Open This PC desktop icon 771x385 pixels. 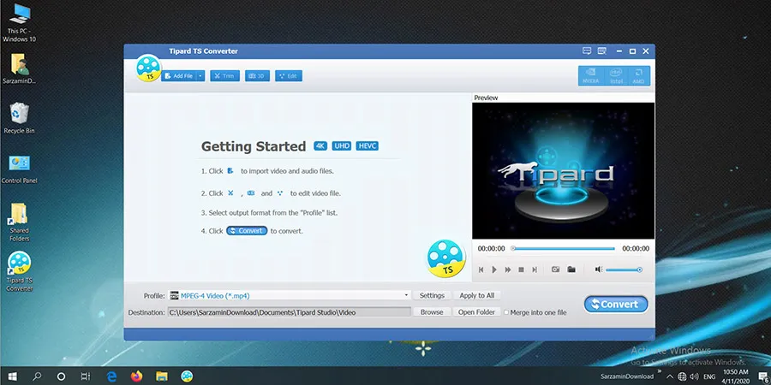coord(19,24)
